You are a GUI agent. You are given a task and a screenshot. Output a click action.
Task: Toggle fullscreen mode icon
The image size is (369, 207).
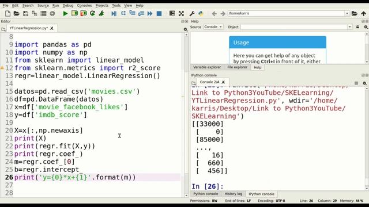[181, 14]
